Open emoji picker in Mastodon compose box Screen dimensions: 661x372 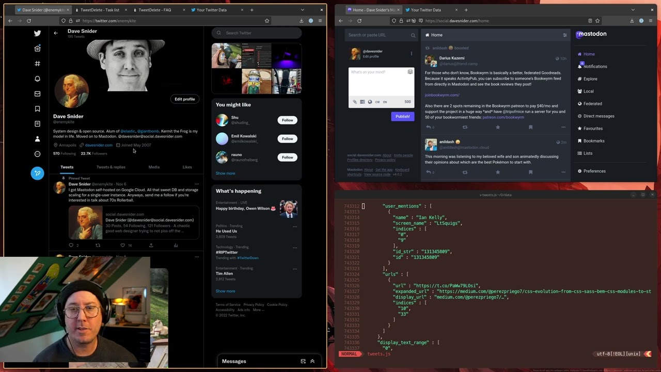point(410,72)
